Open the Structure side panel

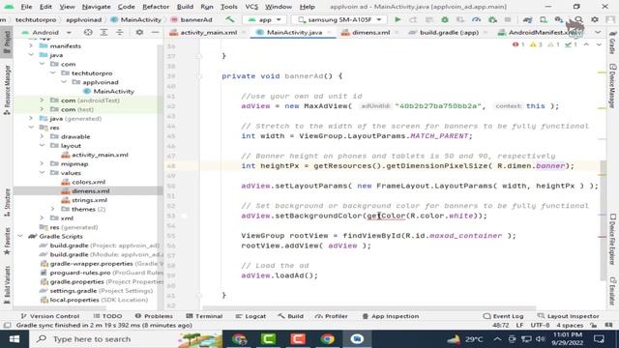click(7, 203)
